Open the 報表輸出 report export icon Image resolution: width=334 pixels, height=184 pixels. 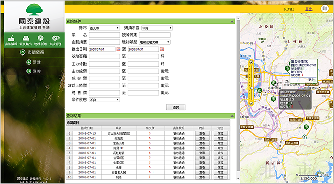[26, 40]
